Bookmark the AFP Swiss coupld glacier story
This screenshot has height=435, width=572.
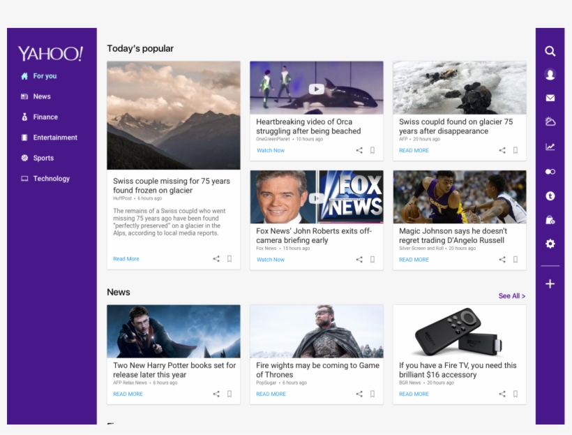tap(515, 150)
